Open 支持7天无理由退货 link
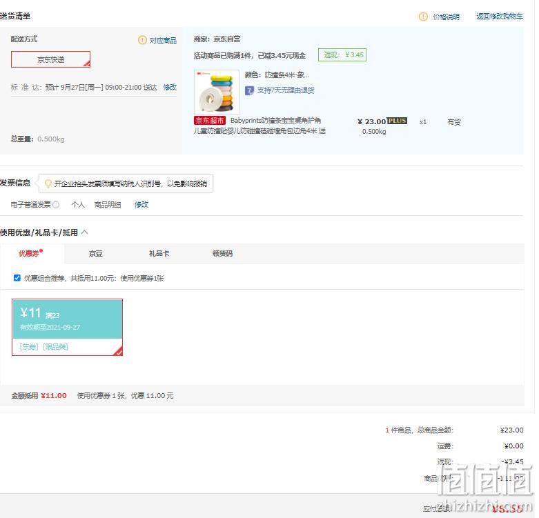The height and width of the screenshot is (518, 539). point(286,90)
